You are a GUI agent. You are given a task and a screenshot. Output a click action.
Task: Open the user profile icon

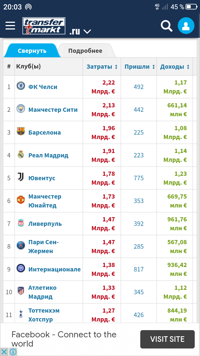pos(186,26)
